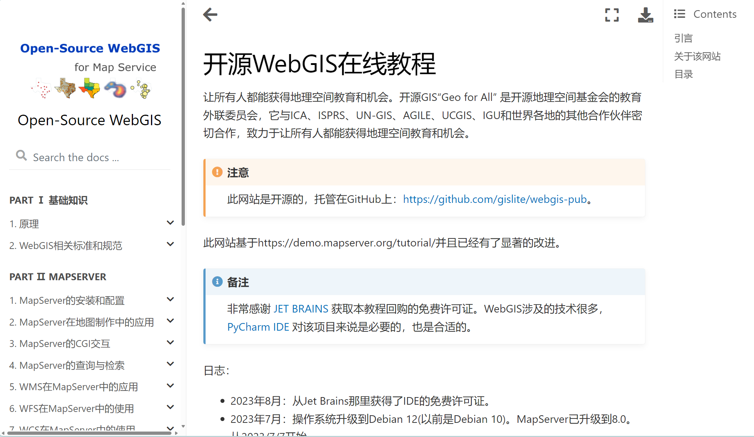This screenshot has height=437, width=754.
Task: Open the JET BRAINS link
Action: point(301,309)
